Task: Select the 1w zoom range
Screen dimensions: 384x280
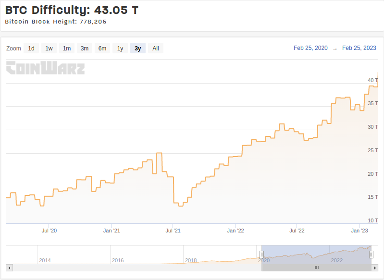Action: pyautogui.click(x=49, y=48)
